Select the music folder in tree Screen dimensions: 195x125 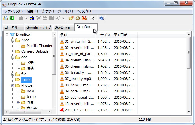coord(26,80)
